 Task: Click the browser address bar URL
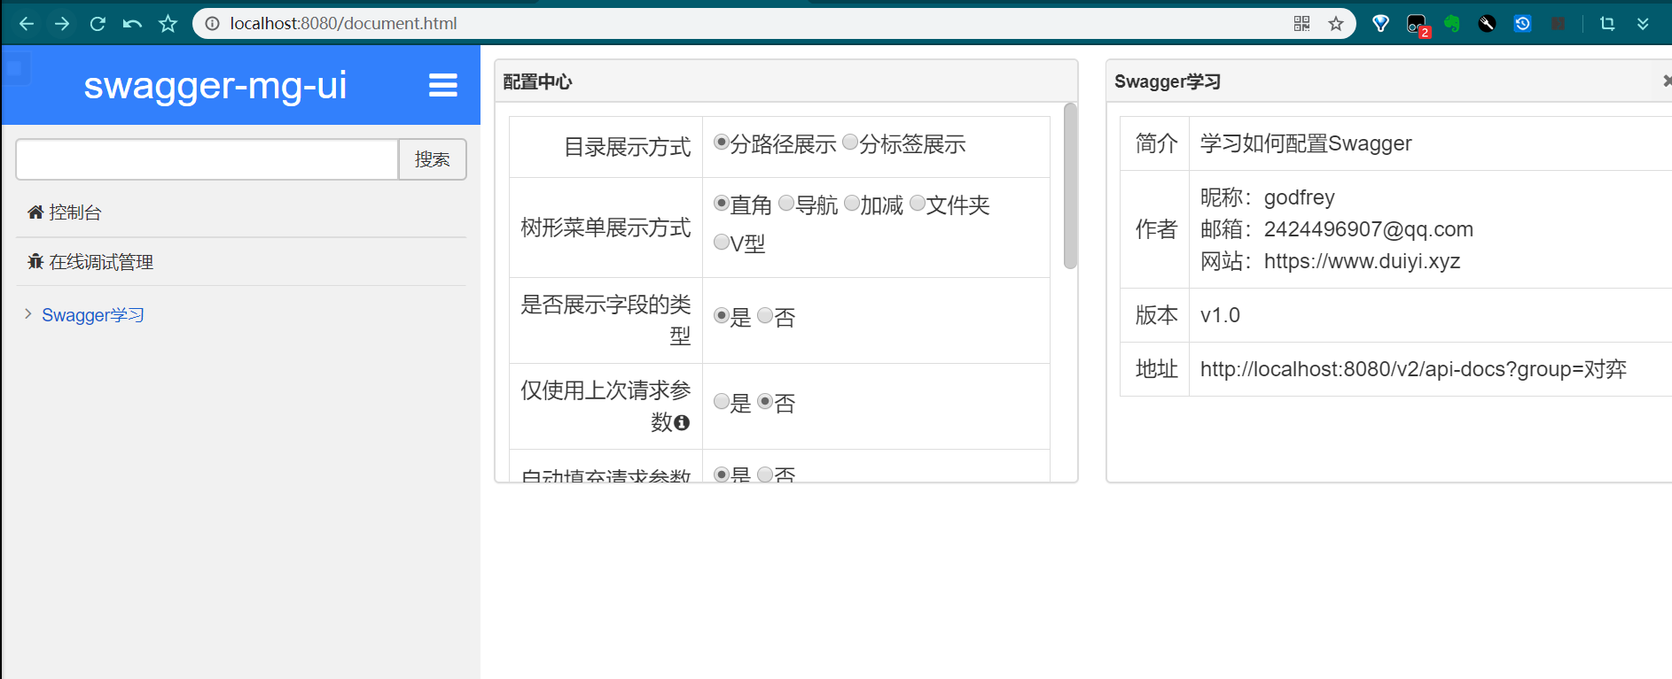pos(343,24)
